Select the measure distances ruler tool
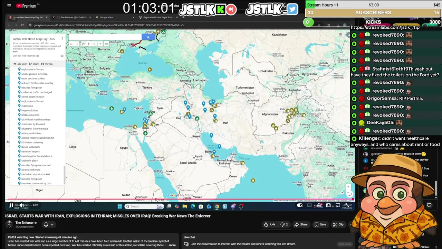Screen dimensions: 442x249 pos(106,44)
